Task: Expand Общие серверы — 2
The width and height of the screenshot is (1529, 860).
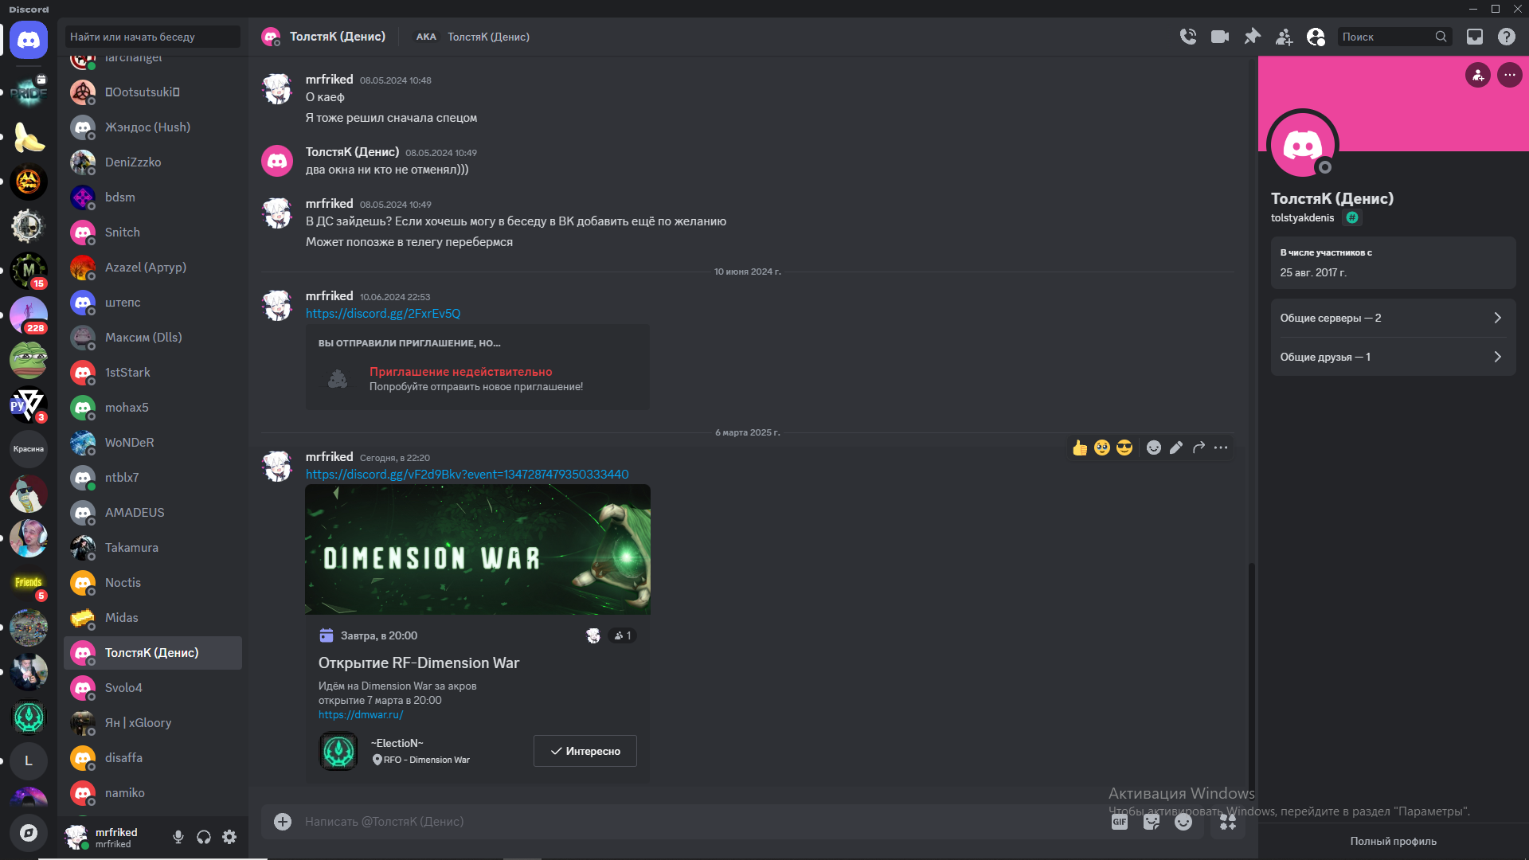Action: tap(1393, 318)
